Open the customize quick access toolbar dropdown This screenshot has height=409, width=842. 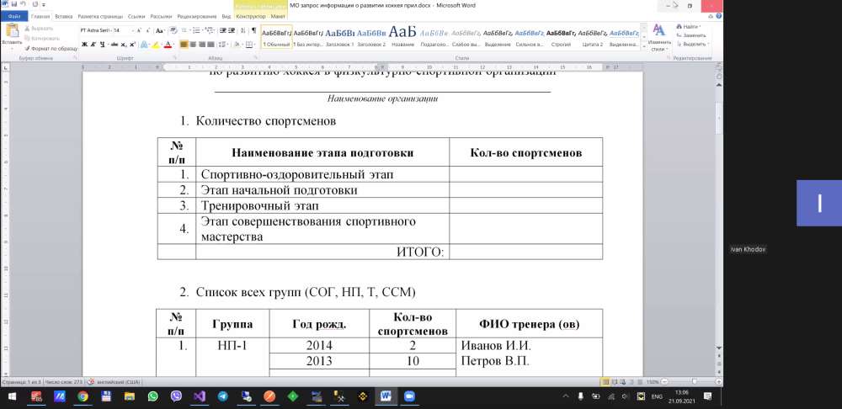[x=42, y=4]
